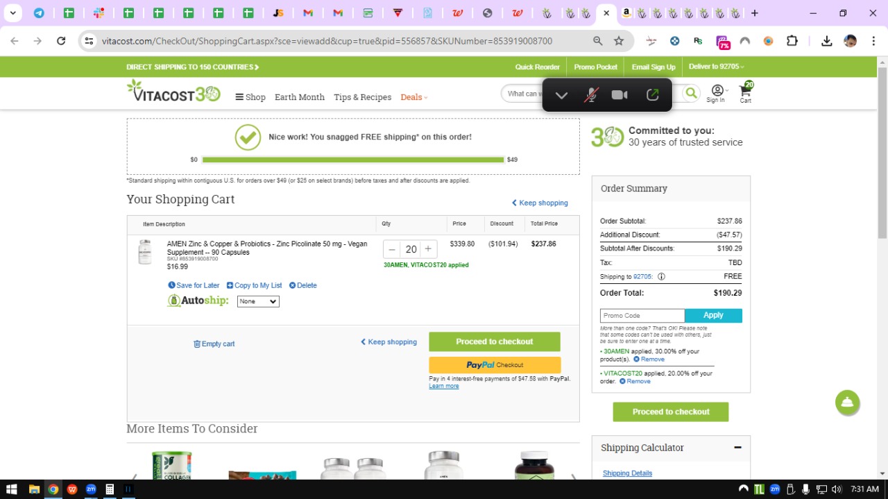
Task: Delete the item from cart
Action: pyautogui.click(x=302, y=285)
